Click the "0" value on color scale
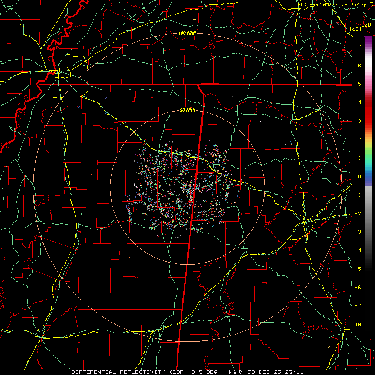The height and width of the screenshot is (375, 375). click(360, 177)
